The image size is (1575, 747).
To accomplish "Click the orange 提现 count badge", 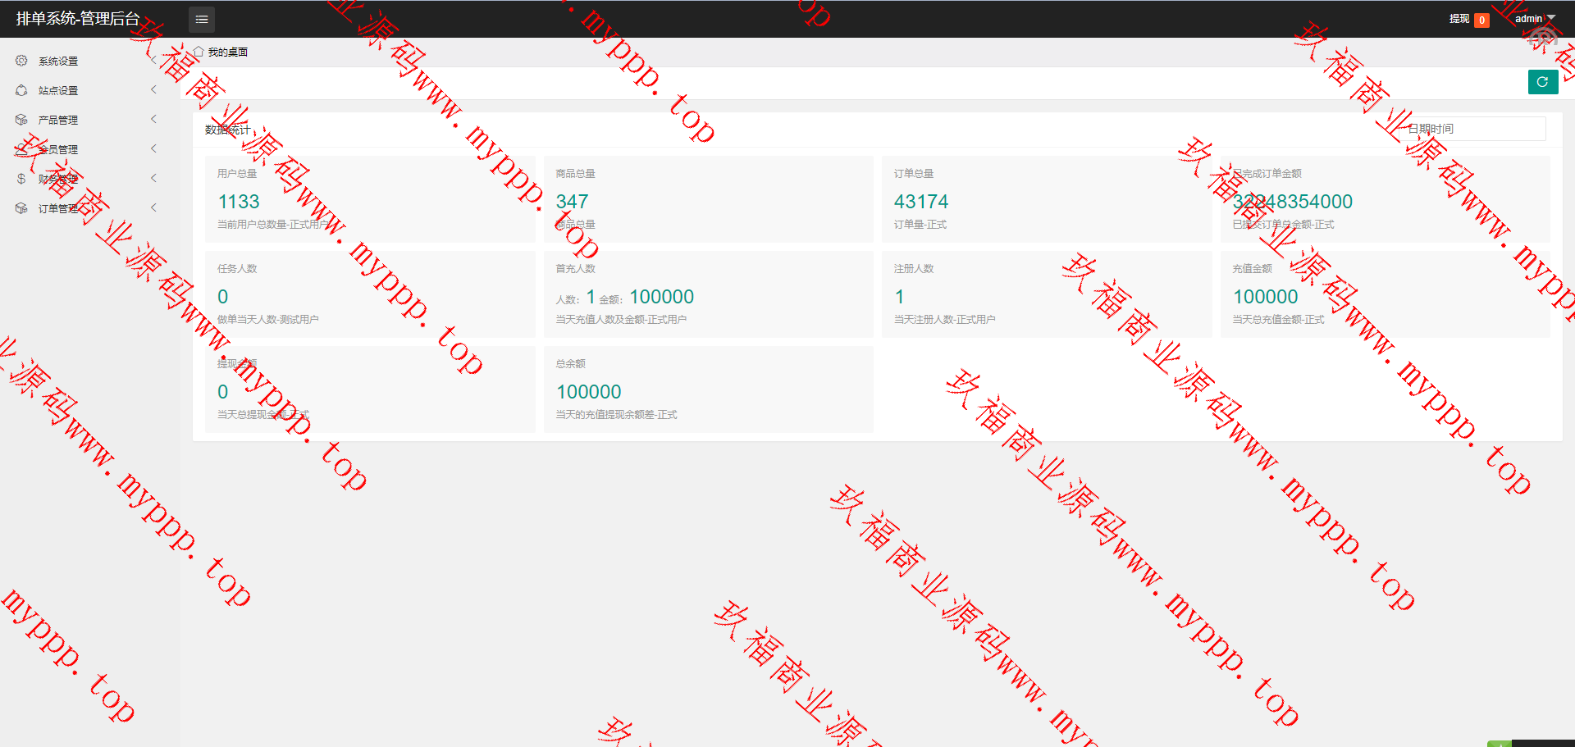I will point(1481,20).
